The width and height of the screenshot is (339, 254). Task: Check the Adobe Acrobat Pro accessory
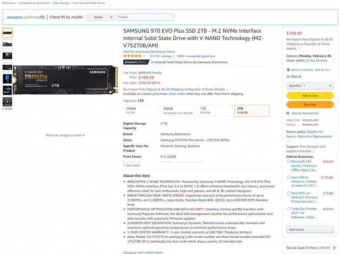click(x=289, y=177)
